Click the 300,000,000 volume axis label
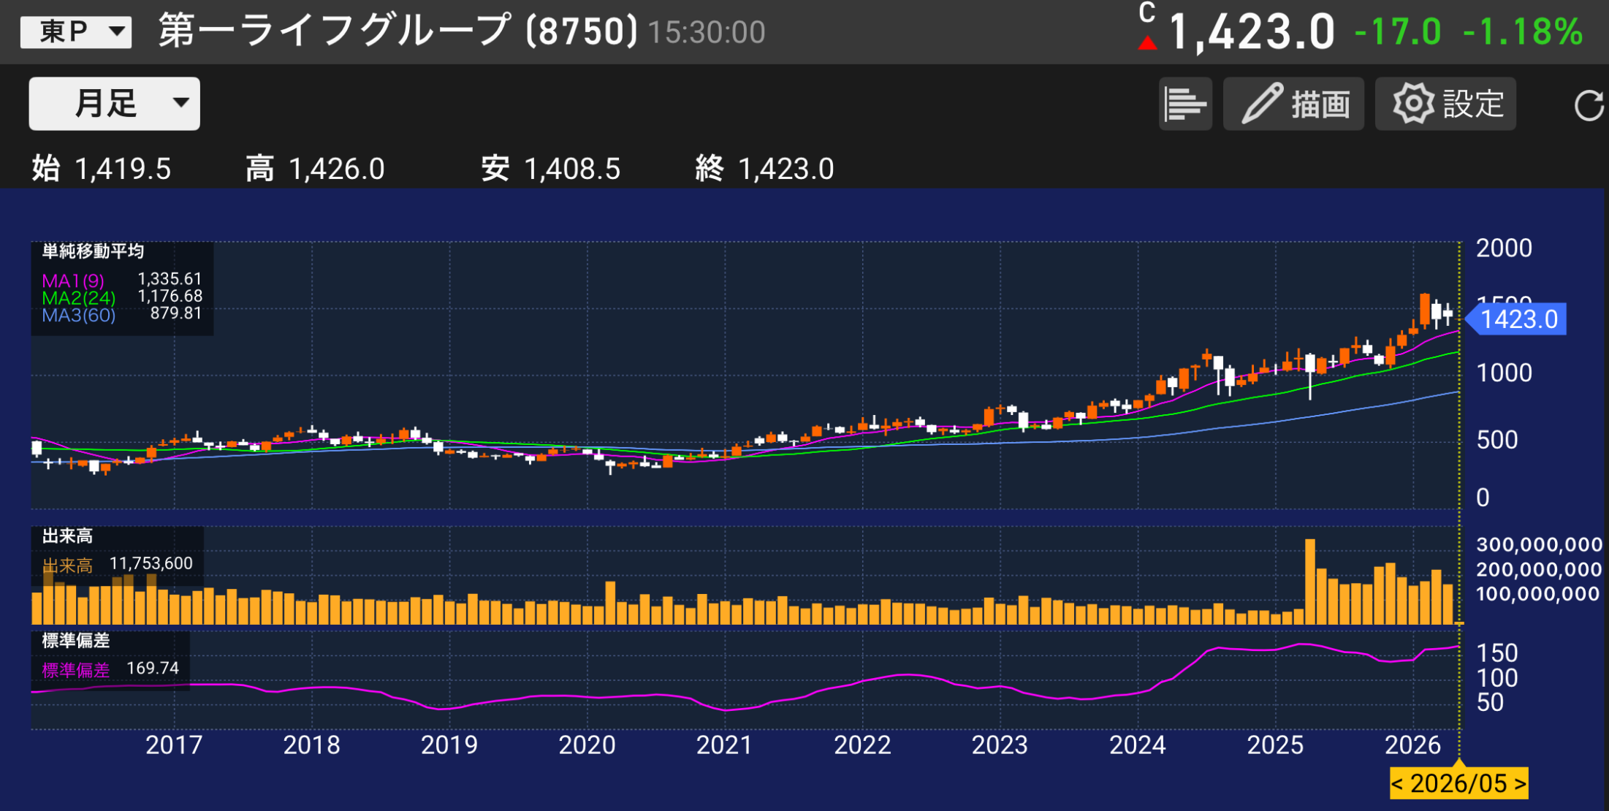Image resolution: width=1609 pixels, height=811 pixels. click(x=1539, y=544)
